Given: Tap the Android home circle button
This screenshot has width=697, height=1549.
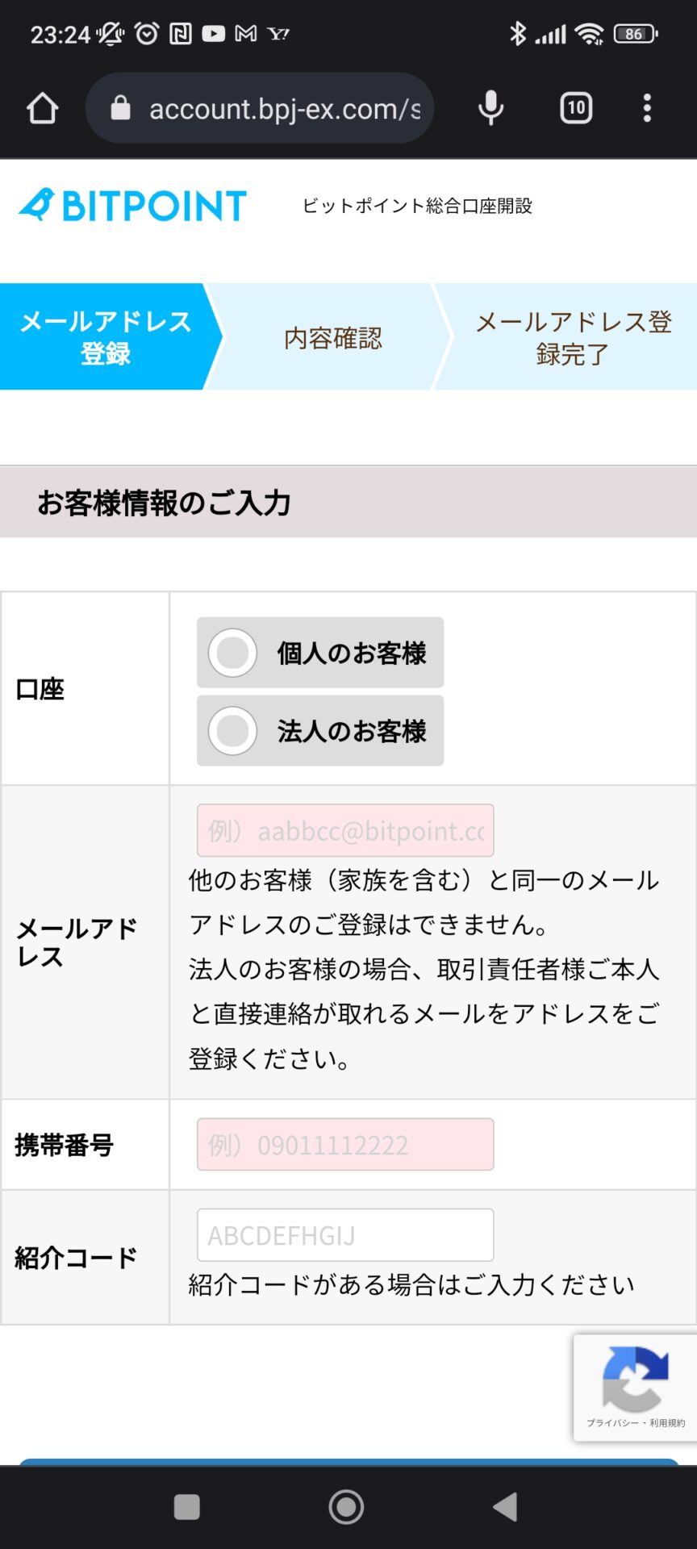Looking at the screenshot, I should click(347, 1506).
